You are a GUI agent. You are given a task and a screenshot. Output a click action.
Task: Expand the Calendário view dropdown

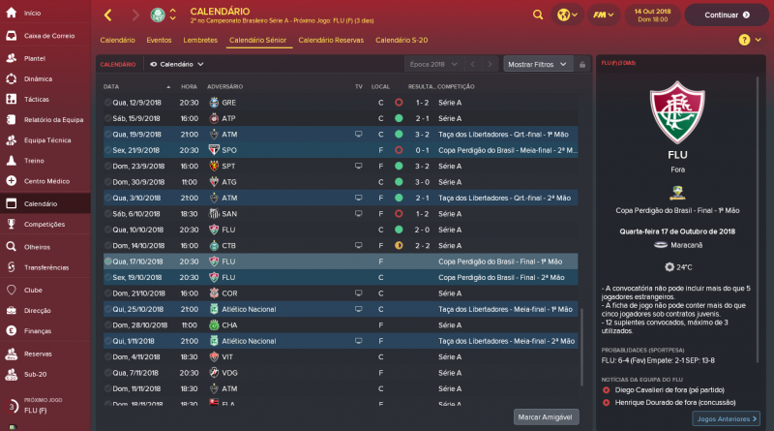tap(177, 64)
